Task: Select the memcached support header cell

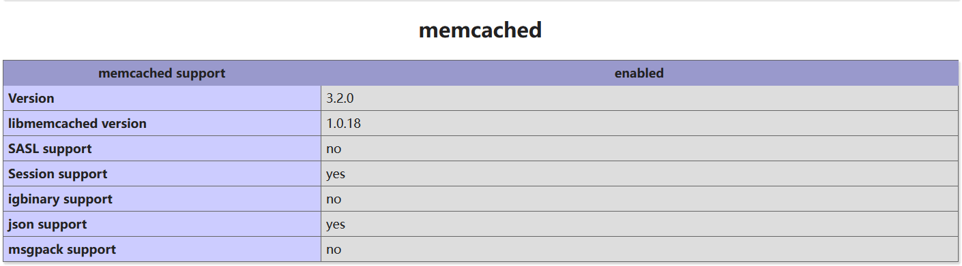Action: coord(162,73)
